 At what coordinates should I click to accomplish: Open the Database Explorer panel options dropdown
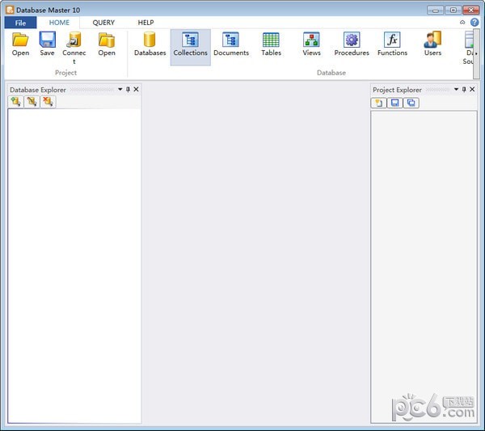pyautogui.click(x=120, y=90)
